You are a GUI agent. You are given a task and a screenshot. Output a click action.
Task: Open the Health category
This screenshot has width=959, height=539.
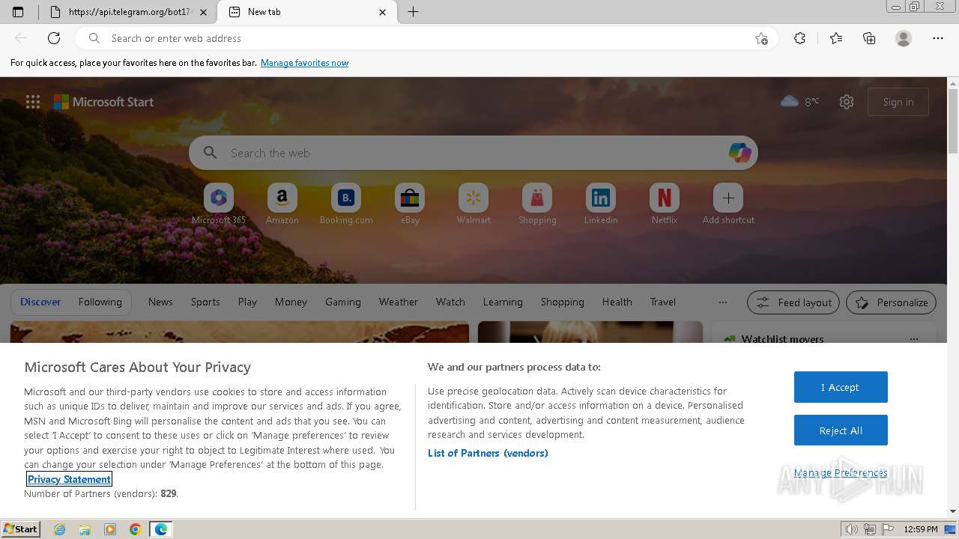pos(617,302)
